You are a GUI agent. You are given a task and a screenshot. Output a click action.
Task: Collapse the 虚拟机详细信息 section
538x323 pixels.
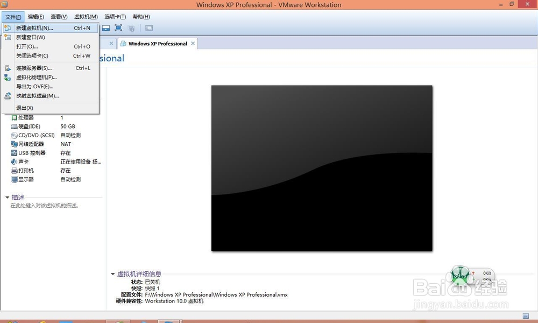[x=112, y=274]
